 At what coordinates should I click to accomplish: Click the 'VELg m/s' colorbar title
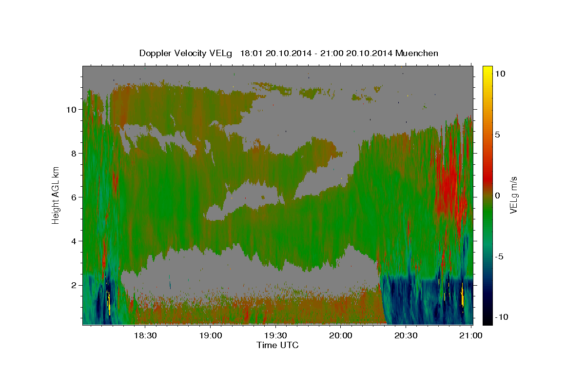pyautogui.click(x=513, y=195)
